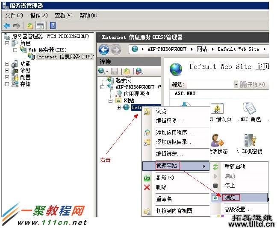Click the disconnect icon in Connections toolbar
277x230 pixels.
point(139,71)
